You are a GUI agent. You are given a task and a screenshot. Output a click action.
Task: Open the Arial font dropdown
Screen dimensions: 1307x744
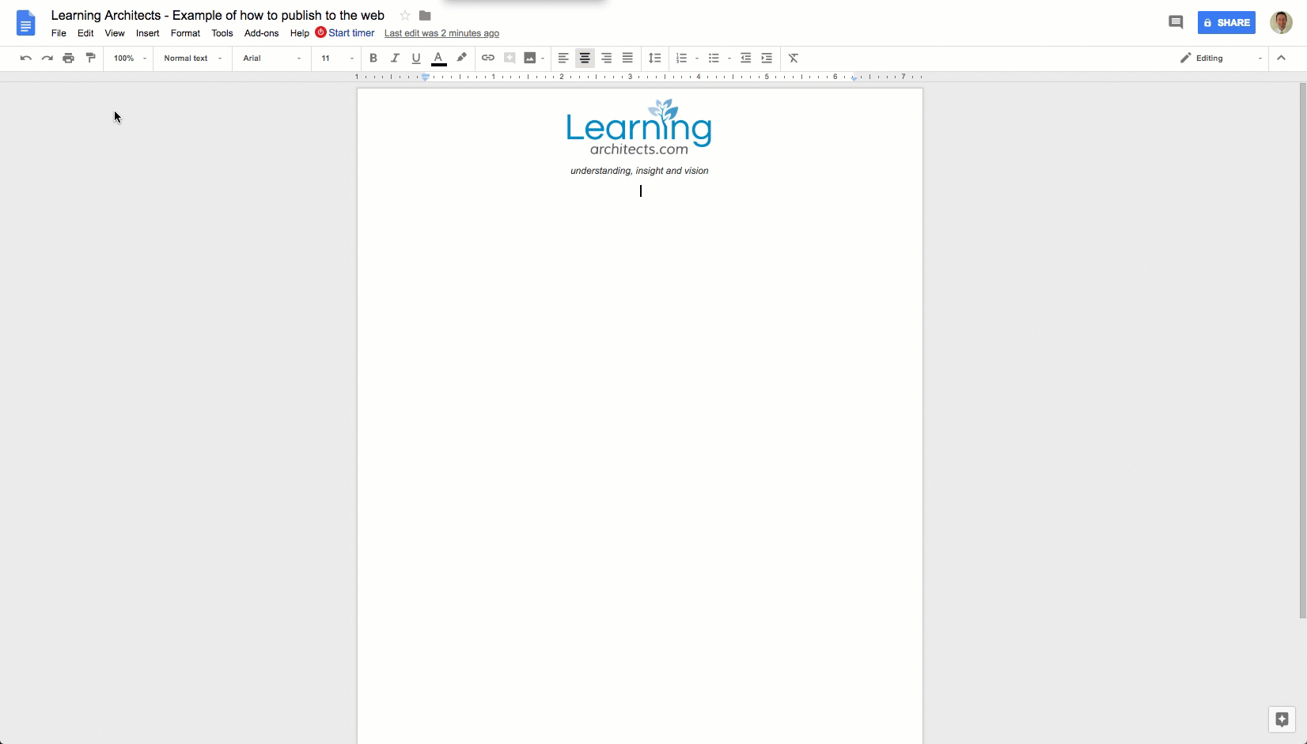(271, 59)
